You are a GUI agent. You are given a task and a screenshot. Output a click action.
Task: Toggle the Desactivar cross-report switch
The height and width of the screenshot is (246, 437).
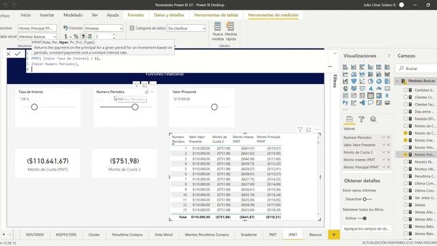(x=367, y=199)
